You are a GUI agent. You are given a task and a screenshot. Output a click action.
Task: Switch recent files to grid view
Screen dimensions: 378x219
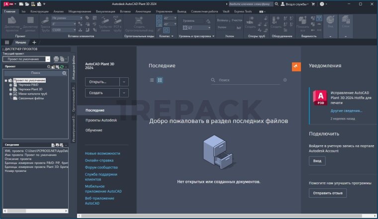160,80
